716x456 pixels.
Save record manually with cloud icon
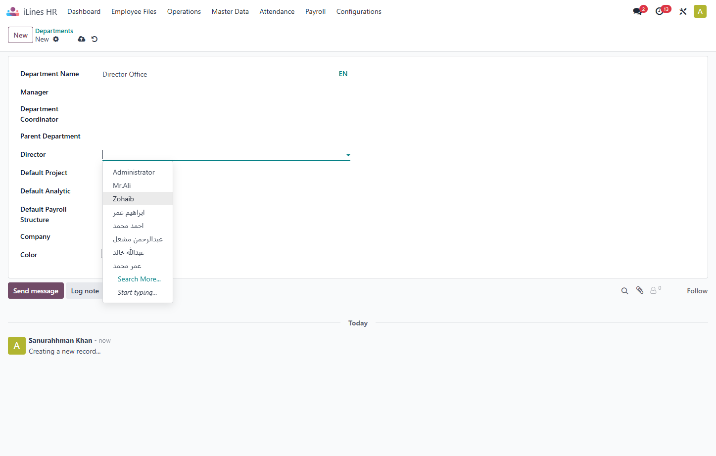pos(82,39)
